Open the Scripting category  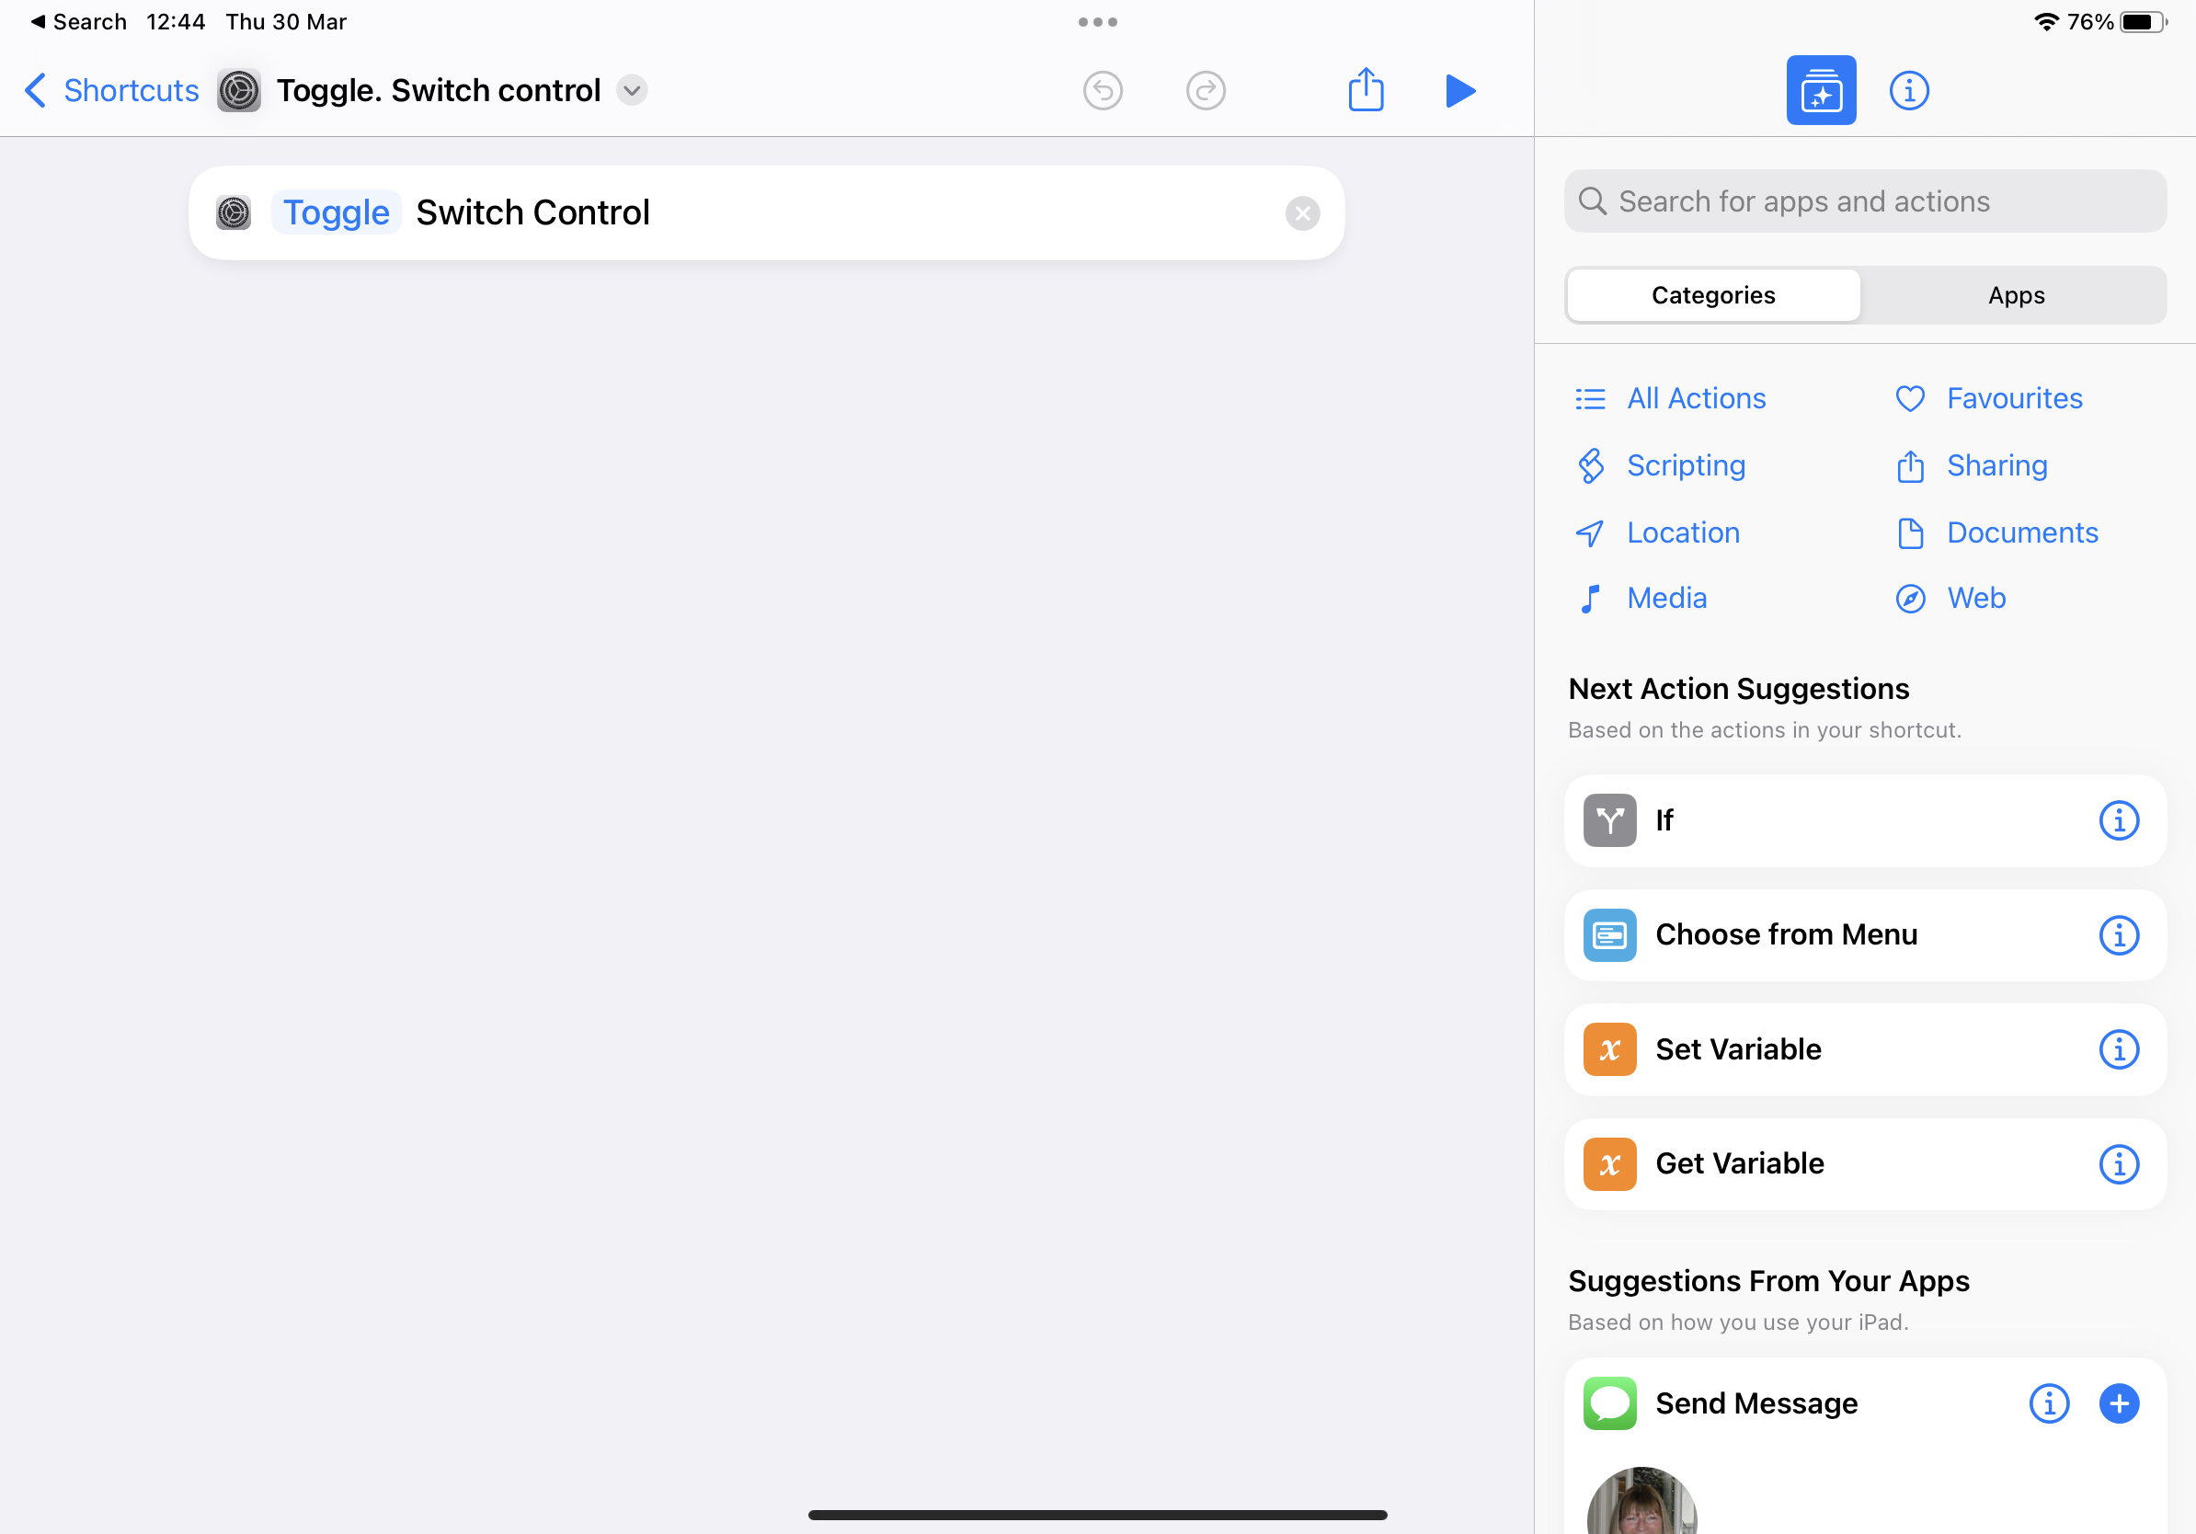[x=1685, y=465]
